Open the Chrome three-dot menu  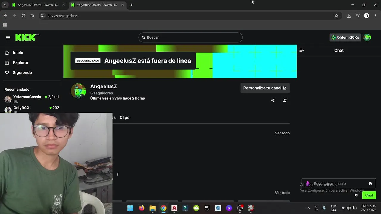click(376, 16)
